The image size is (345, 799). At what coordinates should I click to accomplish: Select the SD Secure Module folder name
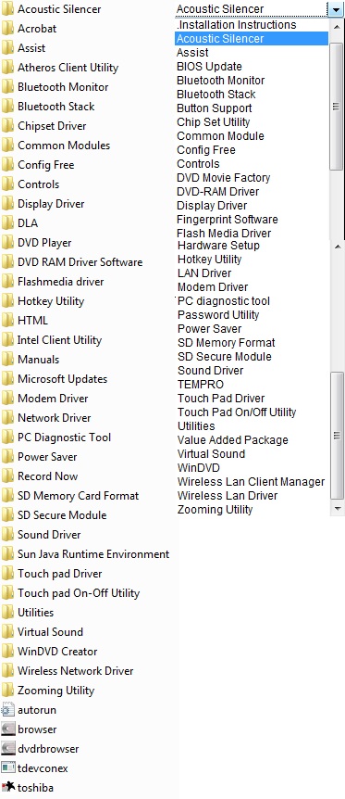(x=62, y=515)
